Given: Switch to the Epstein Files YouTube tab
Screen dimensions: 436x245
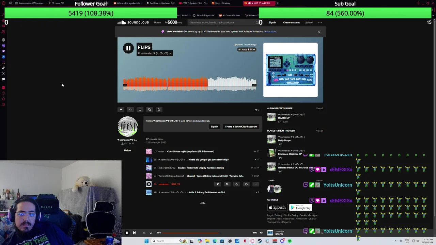Looking at the screenshot, I should pyautogui.click(x=193, y=3).
